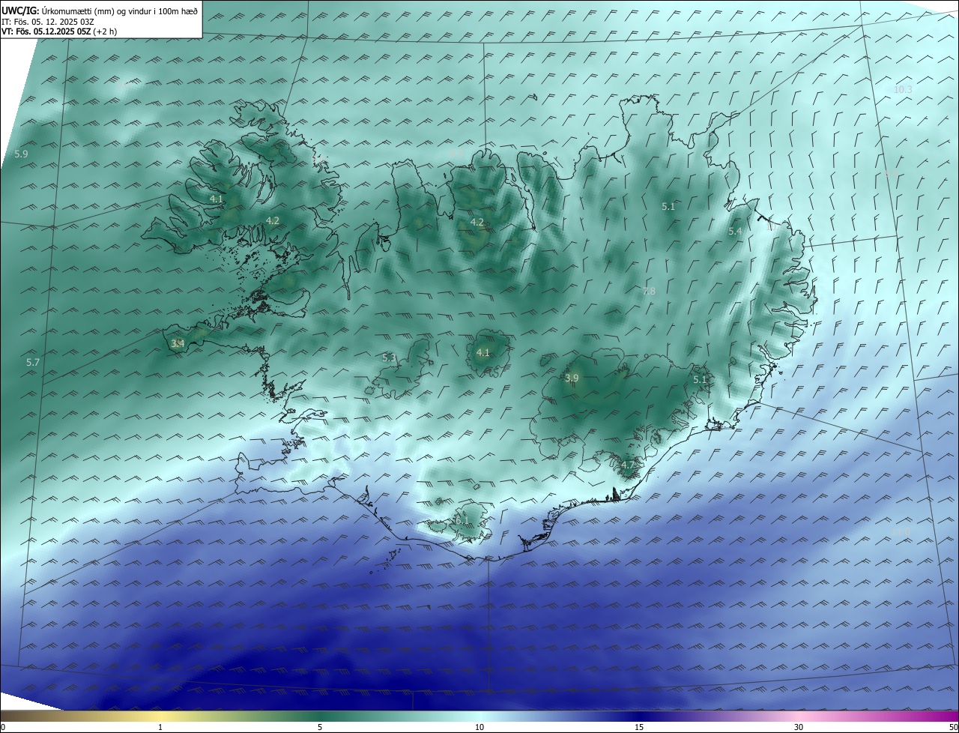This screenshot has width=959, height=733.
Task: Click the 1 tick on the colour scale
Action: coord(160,727)
